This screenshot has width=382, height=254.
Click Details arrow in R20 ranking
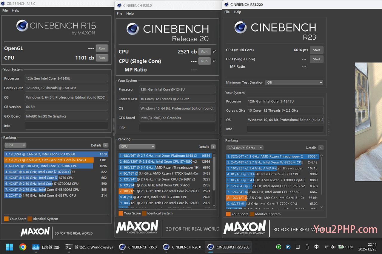(x=213, y=147)
